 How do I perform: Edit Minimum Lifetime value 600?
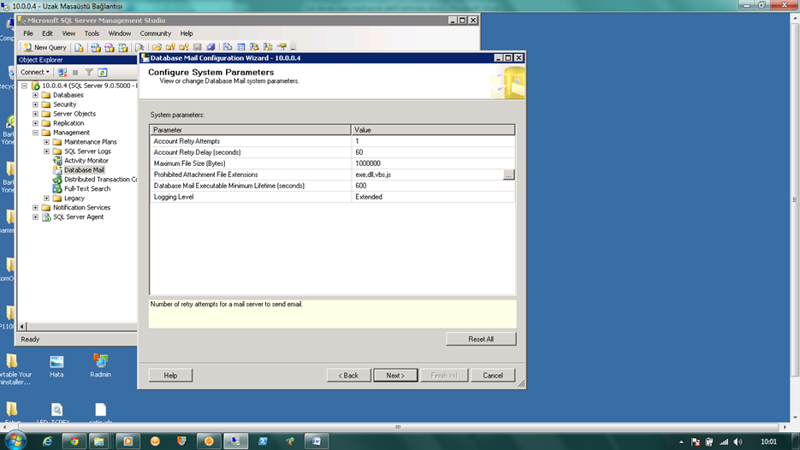[x=433, y=186]
